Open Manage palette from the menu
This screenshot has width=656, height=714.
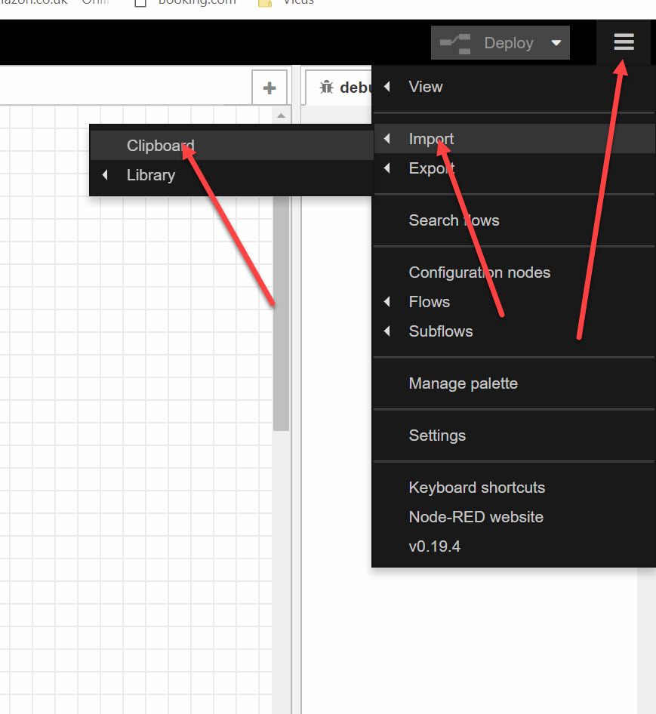[463, 383]
